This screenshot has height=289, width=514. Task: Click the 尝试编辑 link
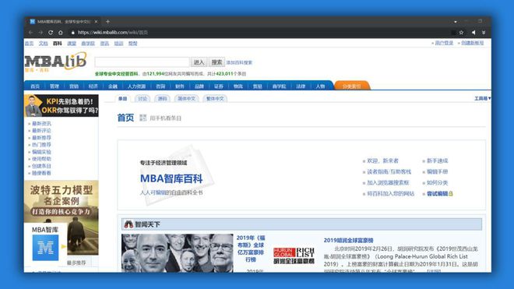coord(438,194)
